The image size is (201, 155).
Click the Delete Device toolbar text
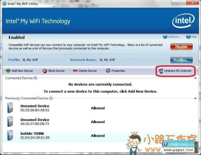[x=88, y=71]
